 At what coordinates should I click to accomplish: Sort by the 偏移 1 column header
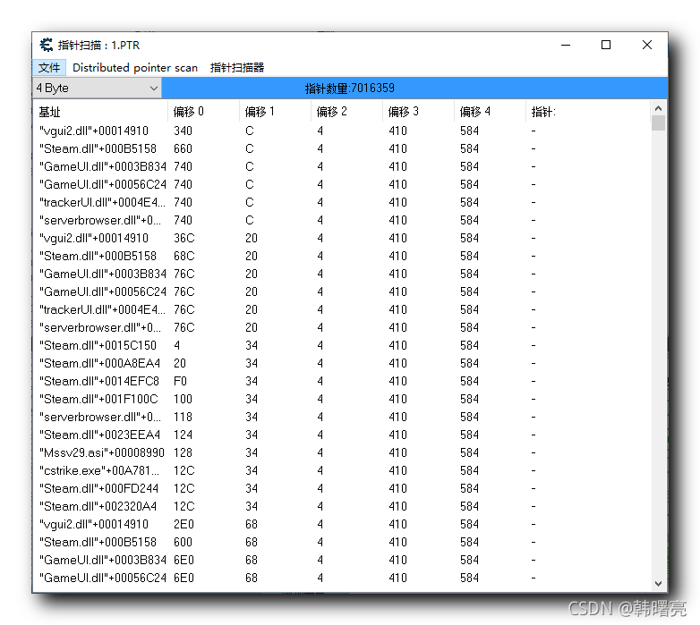click(x=275, y=112)
